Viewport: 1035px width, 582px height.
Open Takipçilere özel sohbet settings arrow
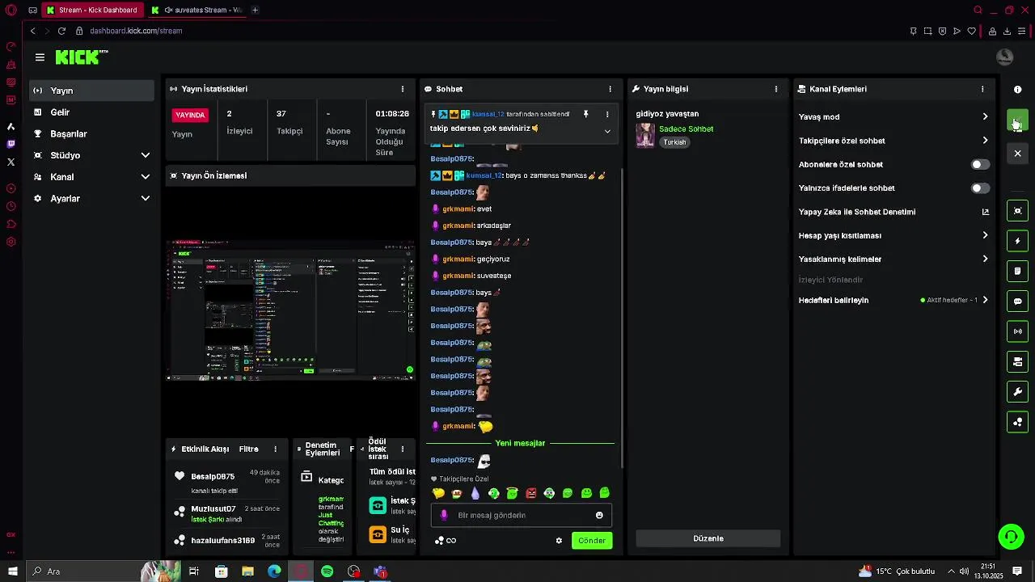(x=985, y=141)
